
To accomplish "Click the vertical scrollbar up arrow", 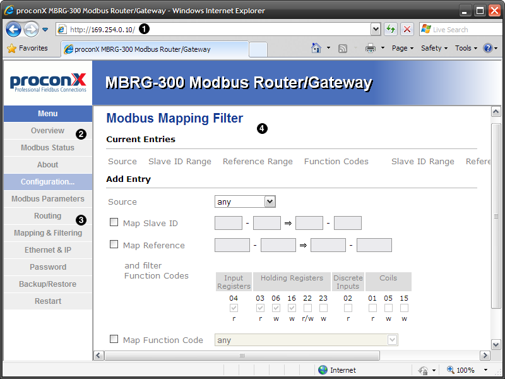I will pyautogui.click(x=496, y=112).
